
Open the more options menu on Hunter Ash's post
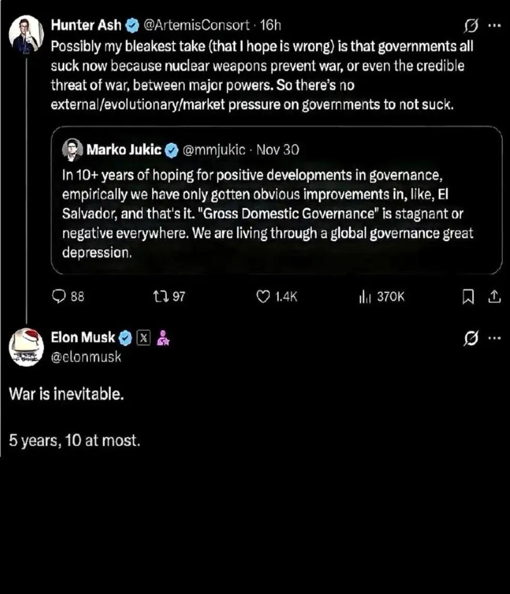(494, 25)
